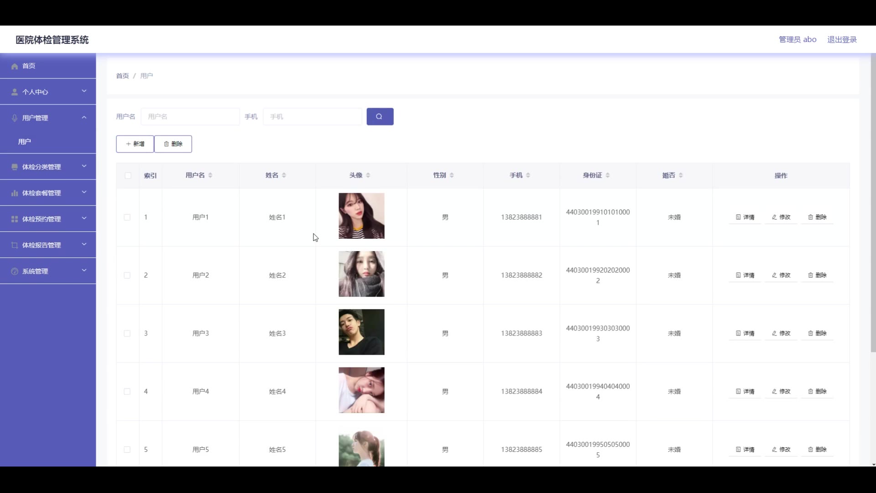Check the checkbox for row 2
This screenshot has width=876, height=493.
coord(127,275)
